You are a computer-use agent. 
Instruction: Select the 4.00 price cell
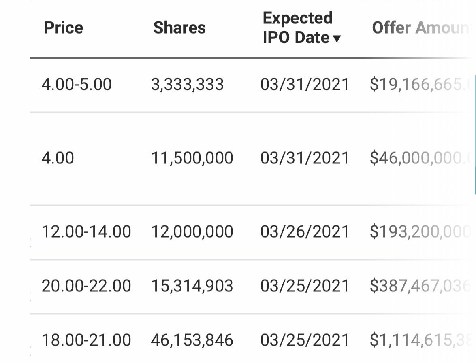point(58,158)
